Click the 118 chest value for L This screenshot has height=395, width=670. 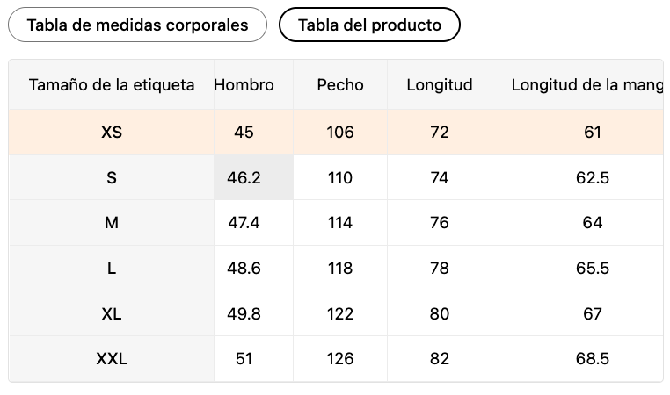click(340, 269)
